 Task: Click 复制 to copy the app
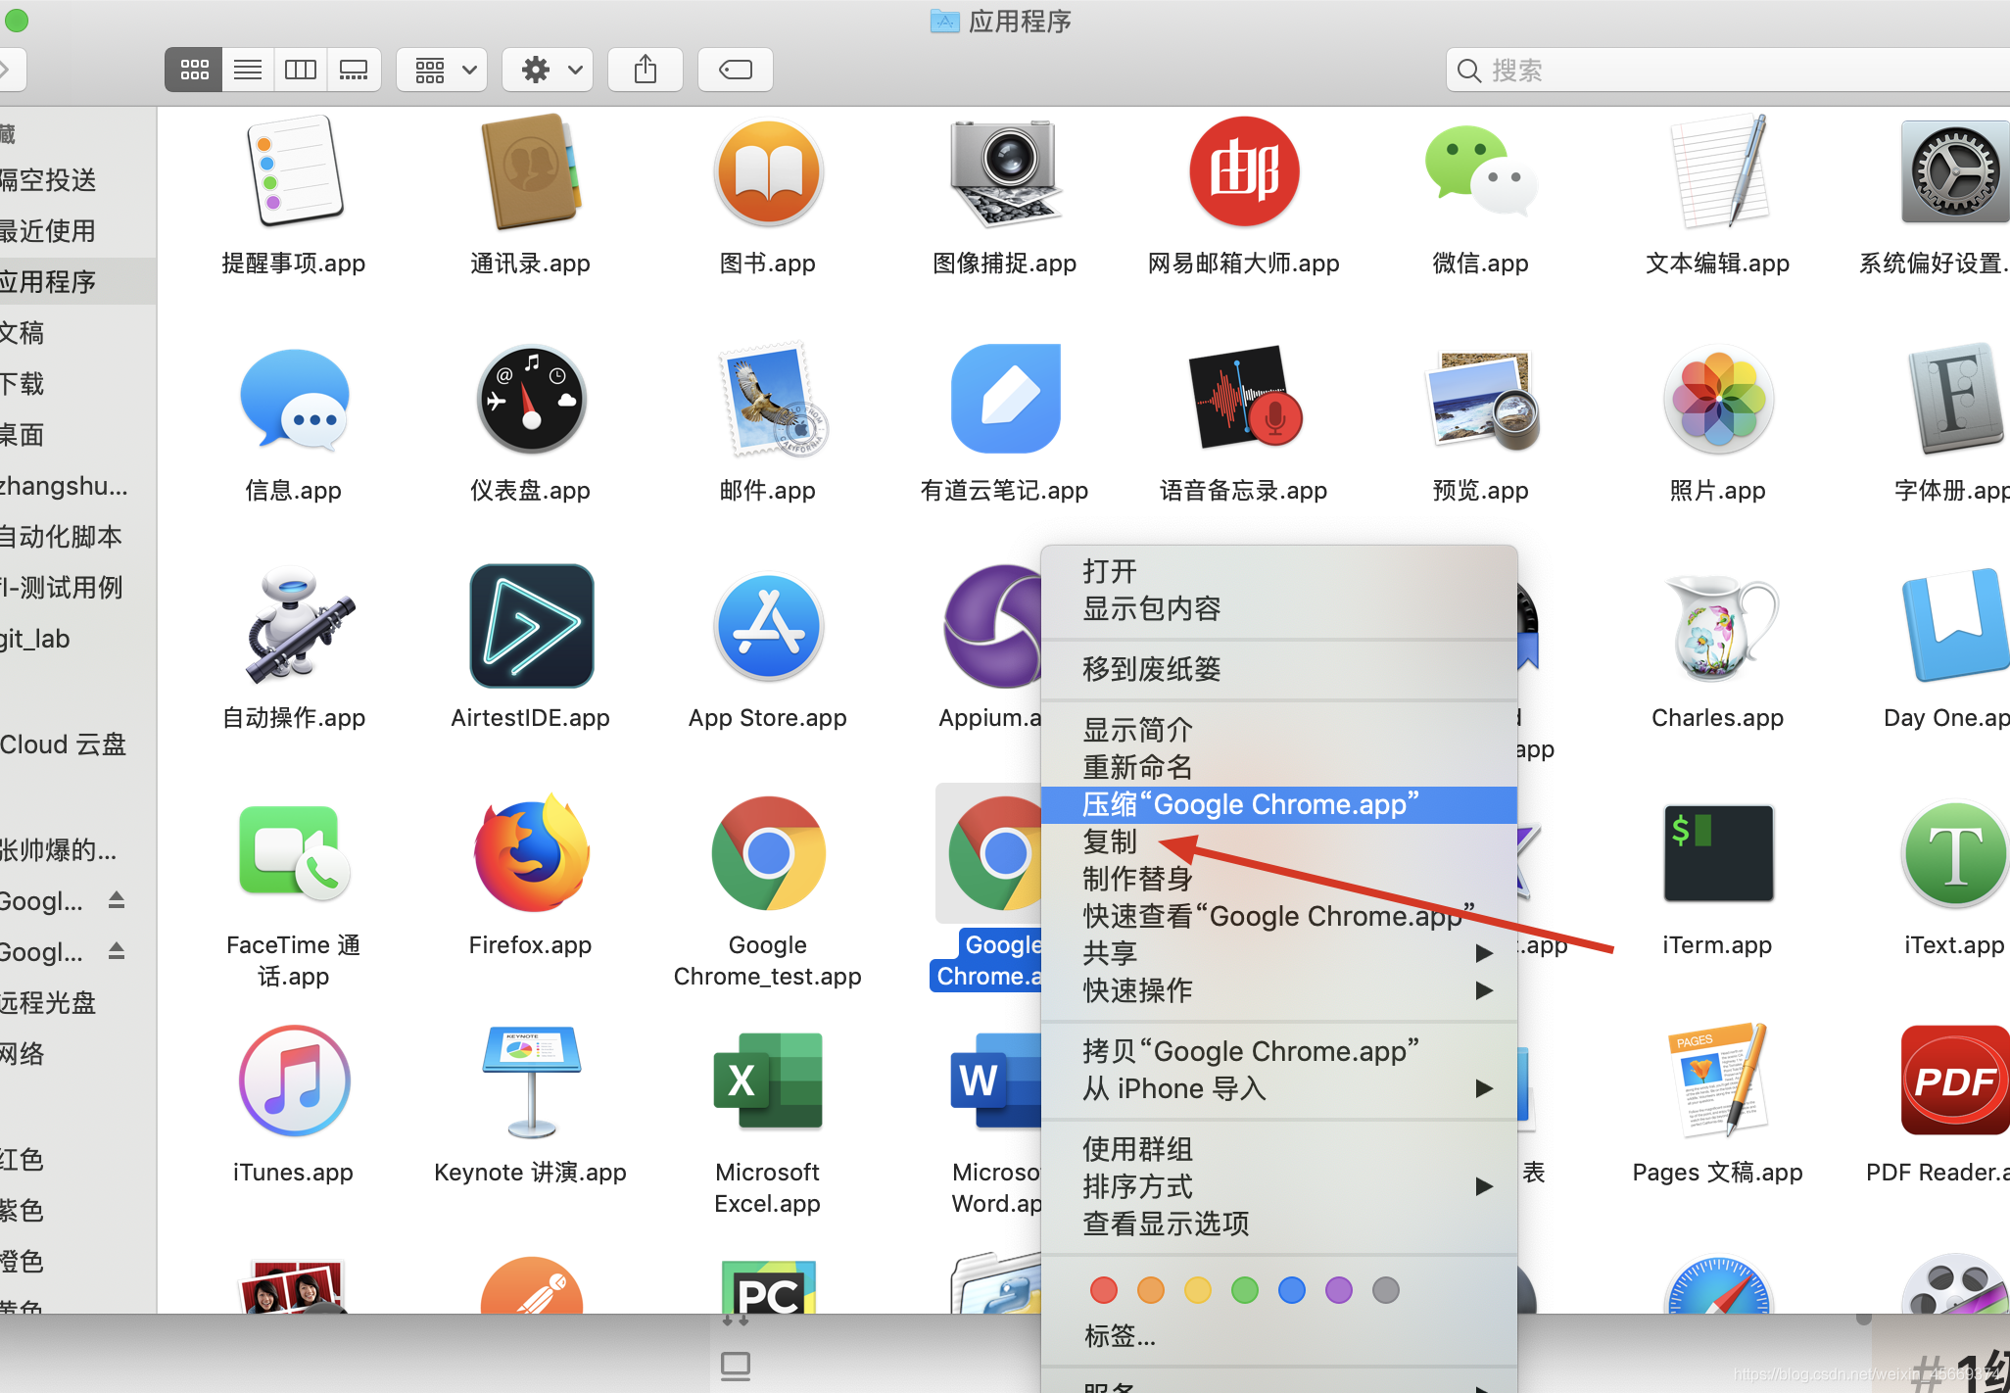(x=1112, y=841)
